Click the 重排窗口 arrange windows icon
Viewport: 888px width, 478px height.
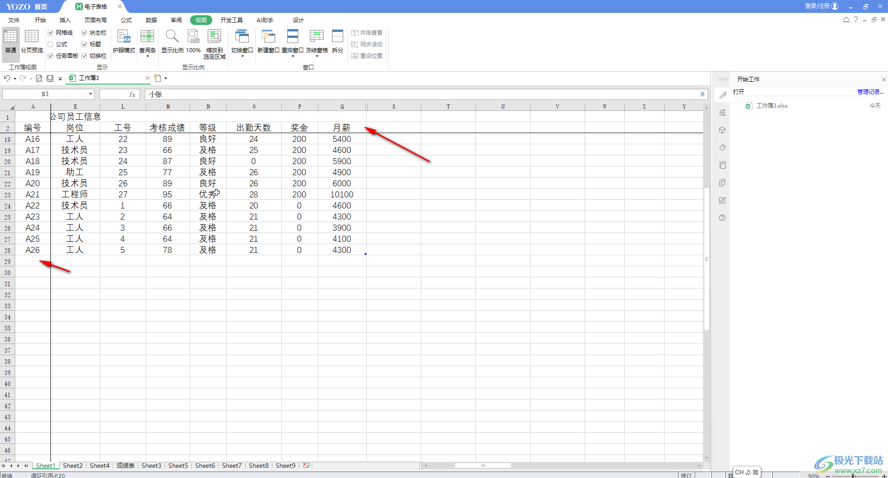292,37
